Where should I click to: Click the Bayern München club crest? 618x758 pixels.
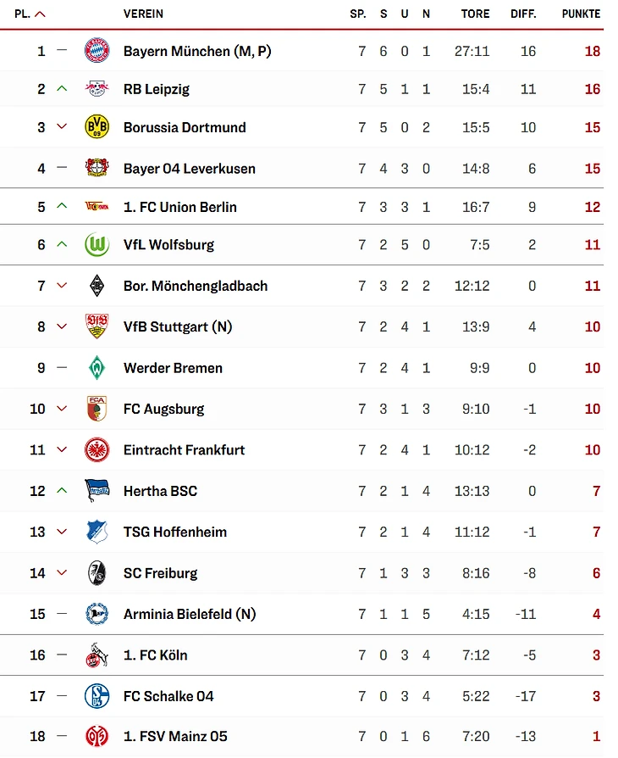97,51
